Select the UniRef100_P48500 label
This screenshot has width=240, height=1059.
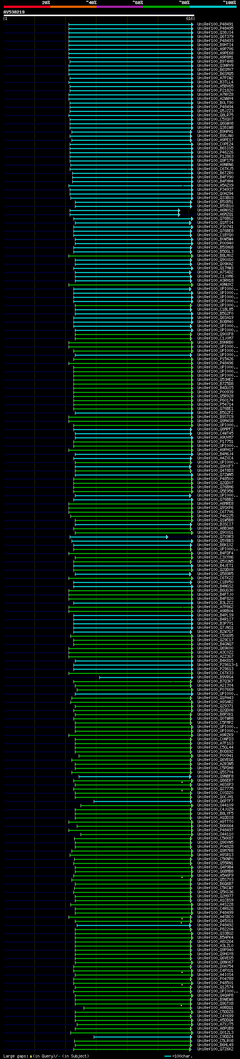coord(215,479)
